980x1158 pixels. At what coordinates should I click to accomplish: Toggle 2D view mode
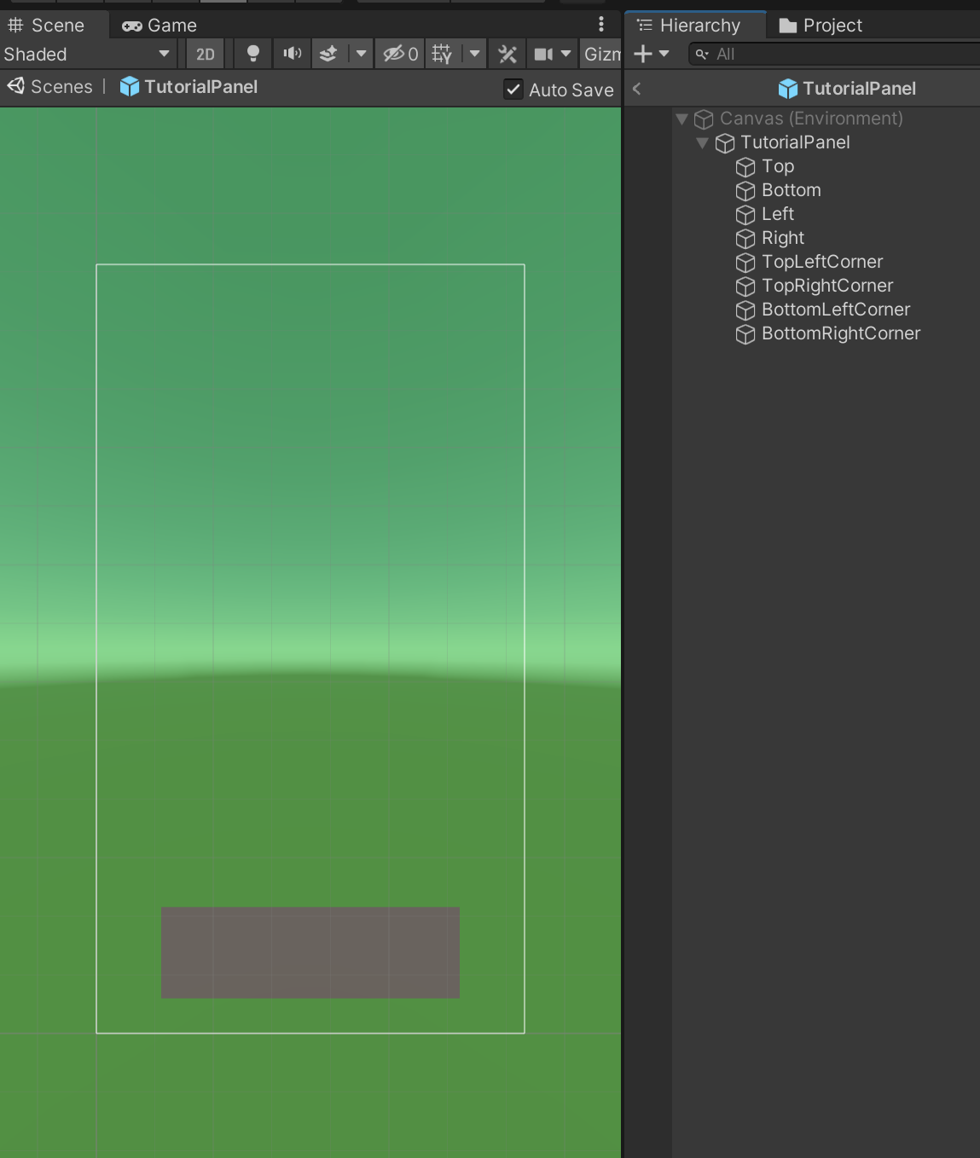point(206,54)
